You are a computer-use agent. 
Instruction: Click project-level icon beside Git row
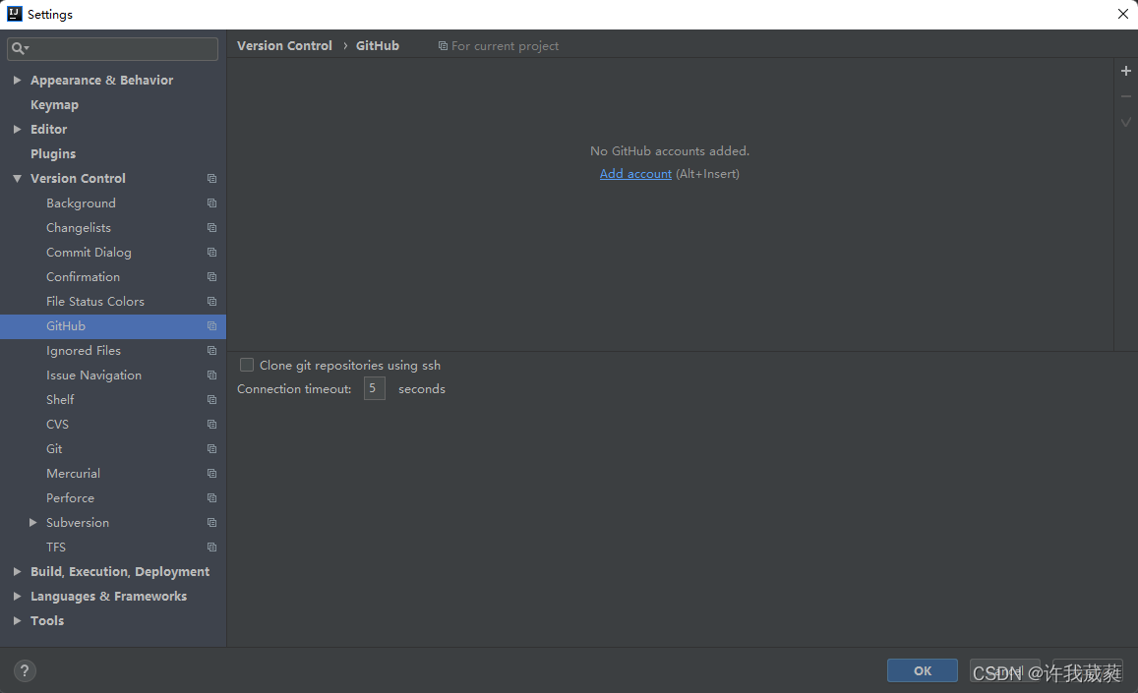coord(211,449)
